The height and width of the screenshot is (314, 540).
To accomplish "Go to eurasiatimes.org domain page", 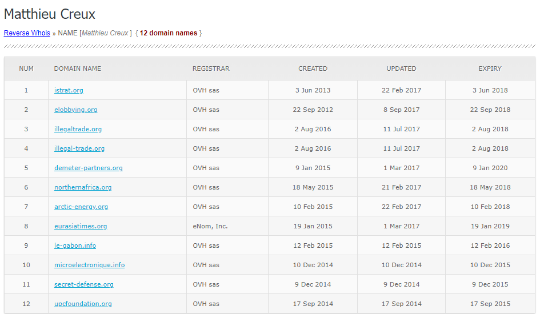I will tap(81, 226).
